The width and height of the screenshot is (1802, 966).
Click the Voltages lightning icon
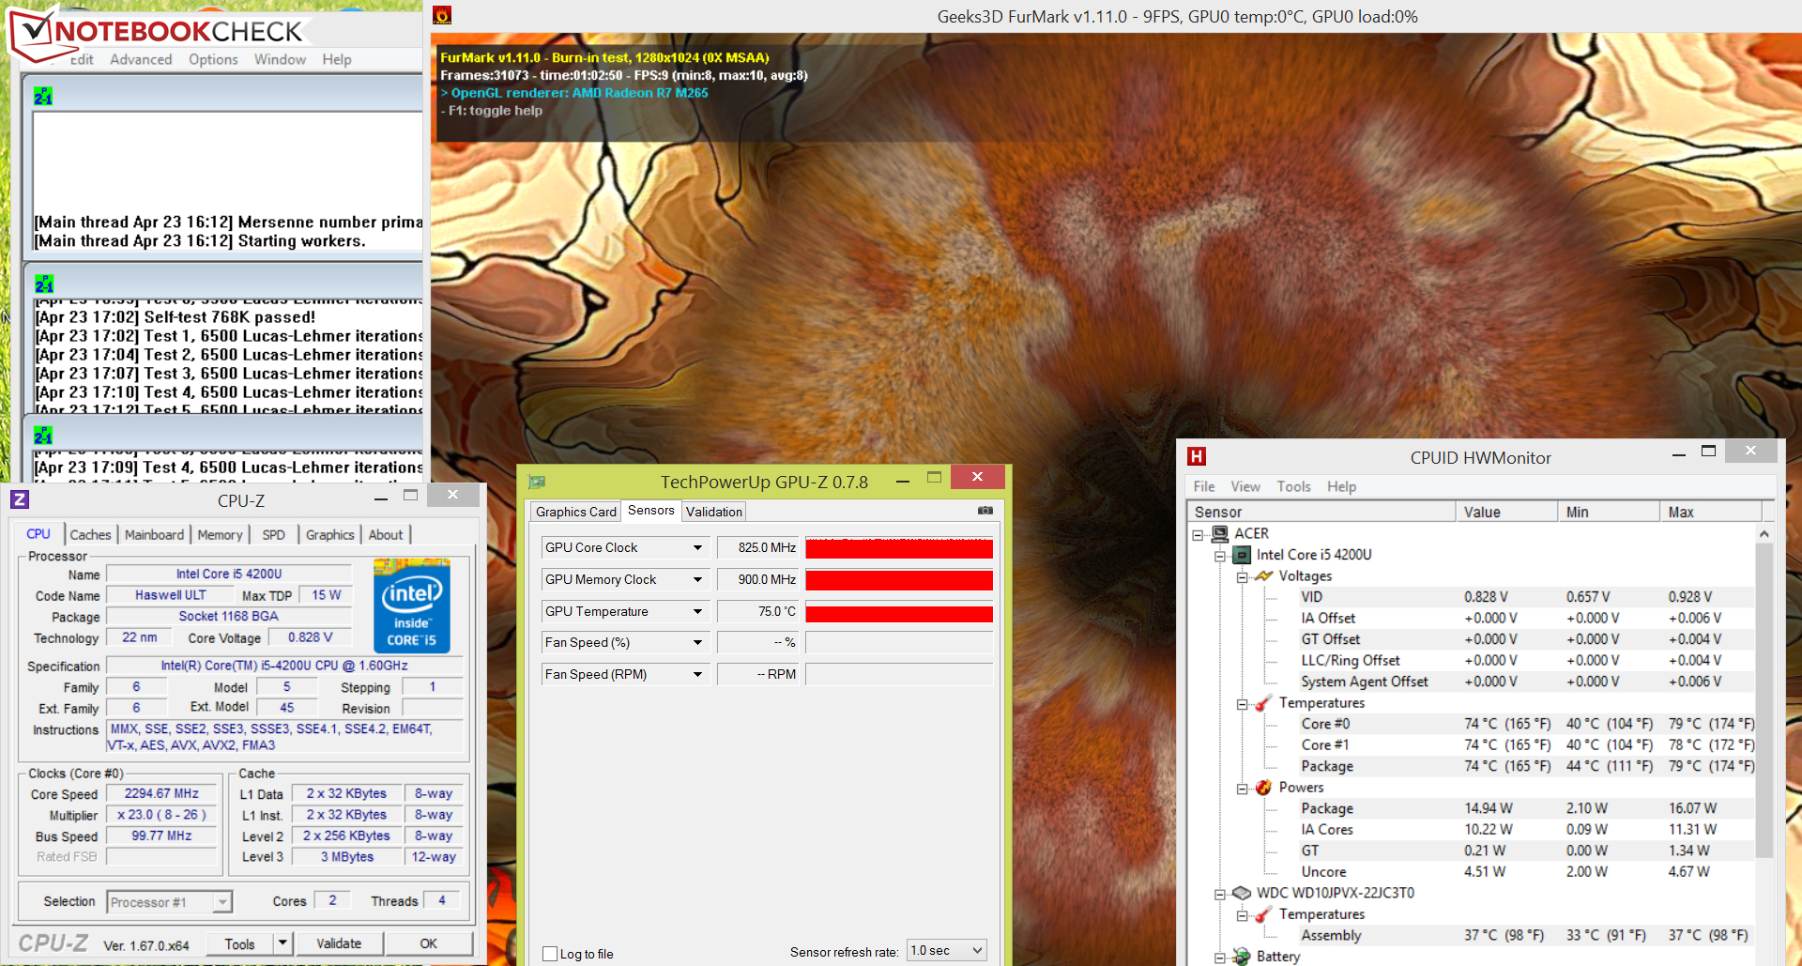1263,575
